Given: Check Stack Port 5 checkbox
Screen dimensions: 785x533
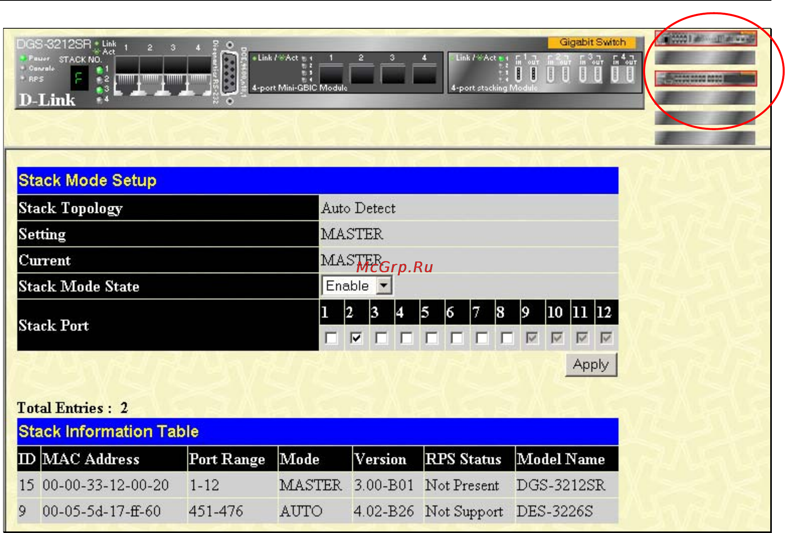Looking at the screenshot, I should 432,338.
